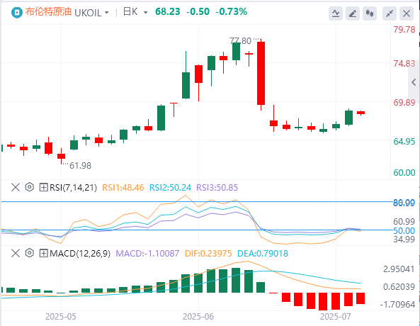Open the 日K timeframe dropdown

point(135,12)
